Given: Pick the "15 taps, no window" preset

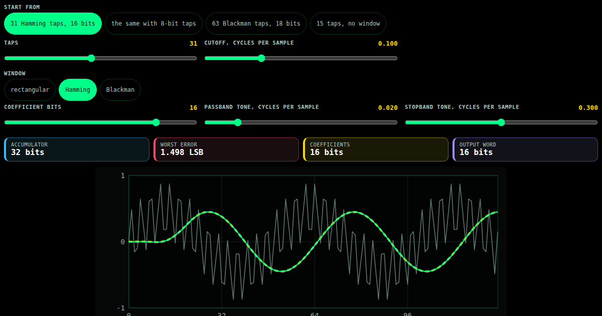Looking at the screenshot, I should pyautogui.click(x=348, y=24).
